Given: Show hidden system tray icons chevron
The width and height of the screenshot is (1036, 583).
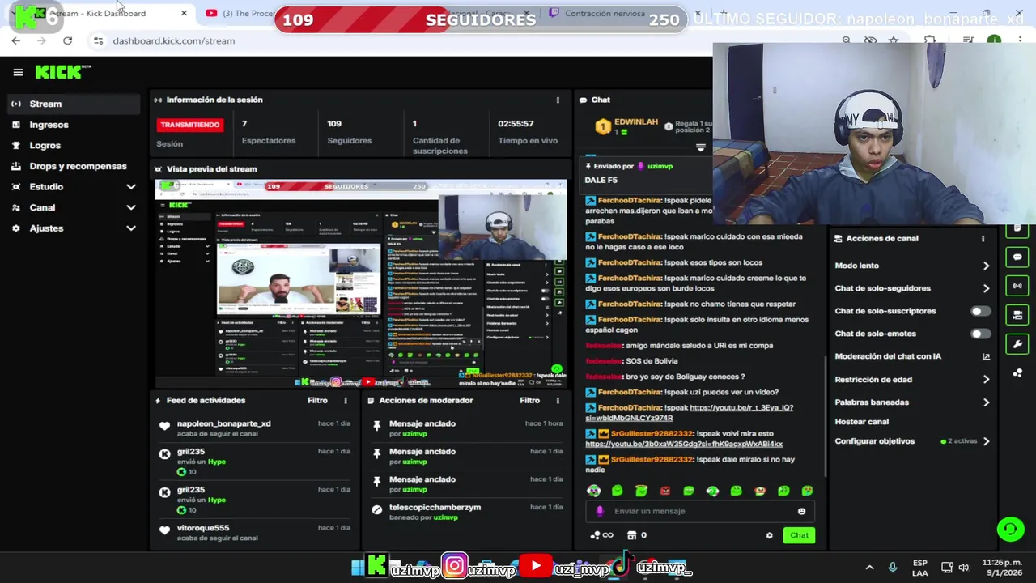Looking at the screenshot, I should (869, 568).
